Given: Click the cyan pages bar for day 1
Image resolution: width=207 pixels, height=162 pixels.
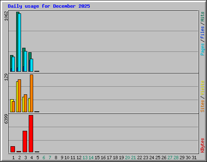Looking at the screenshot, I should click(x=13, y=64).
